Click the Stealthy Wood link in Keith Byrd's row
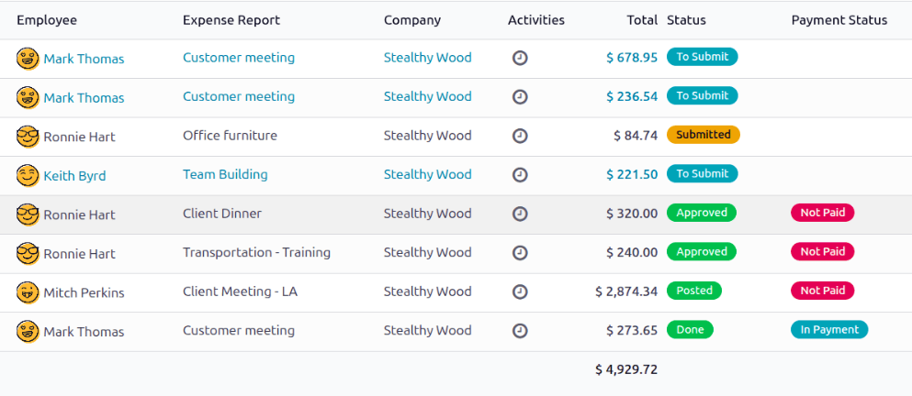 (x=427, y=174)
